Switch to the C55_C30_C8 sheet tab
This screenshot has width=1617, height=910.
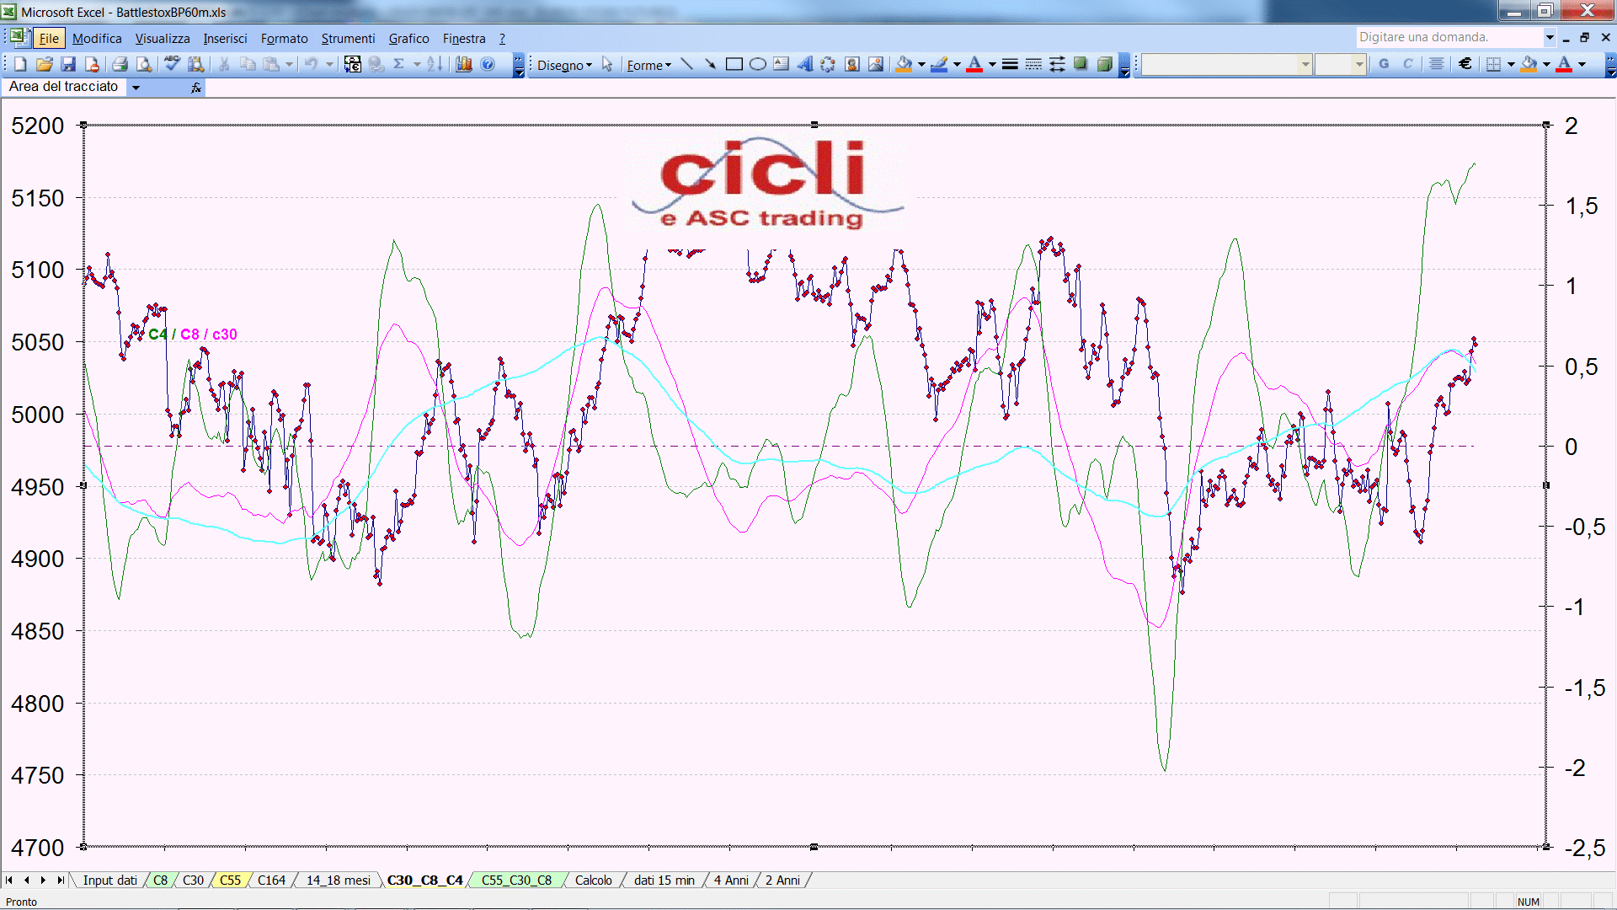click(x=516, y=880)
